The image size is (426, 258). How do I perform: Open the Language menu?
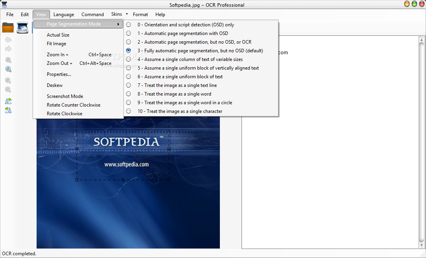pyautogui.click(x=64, y=15)
